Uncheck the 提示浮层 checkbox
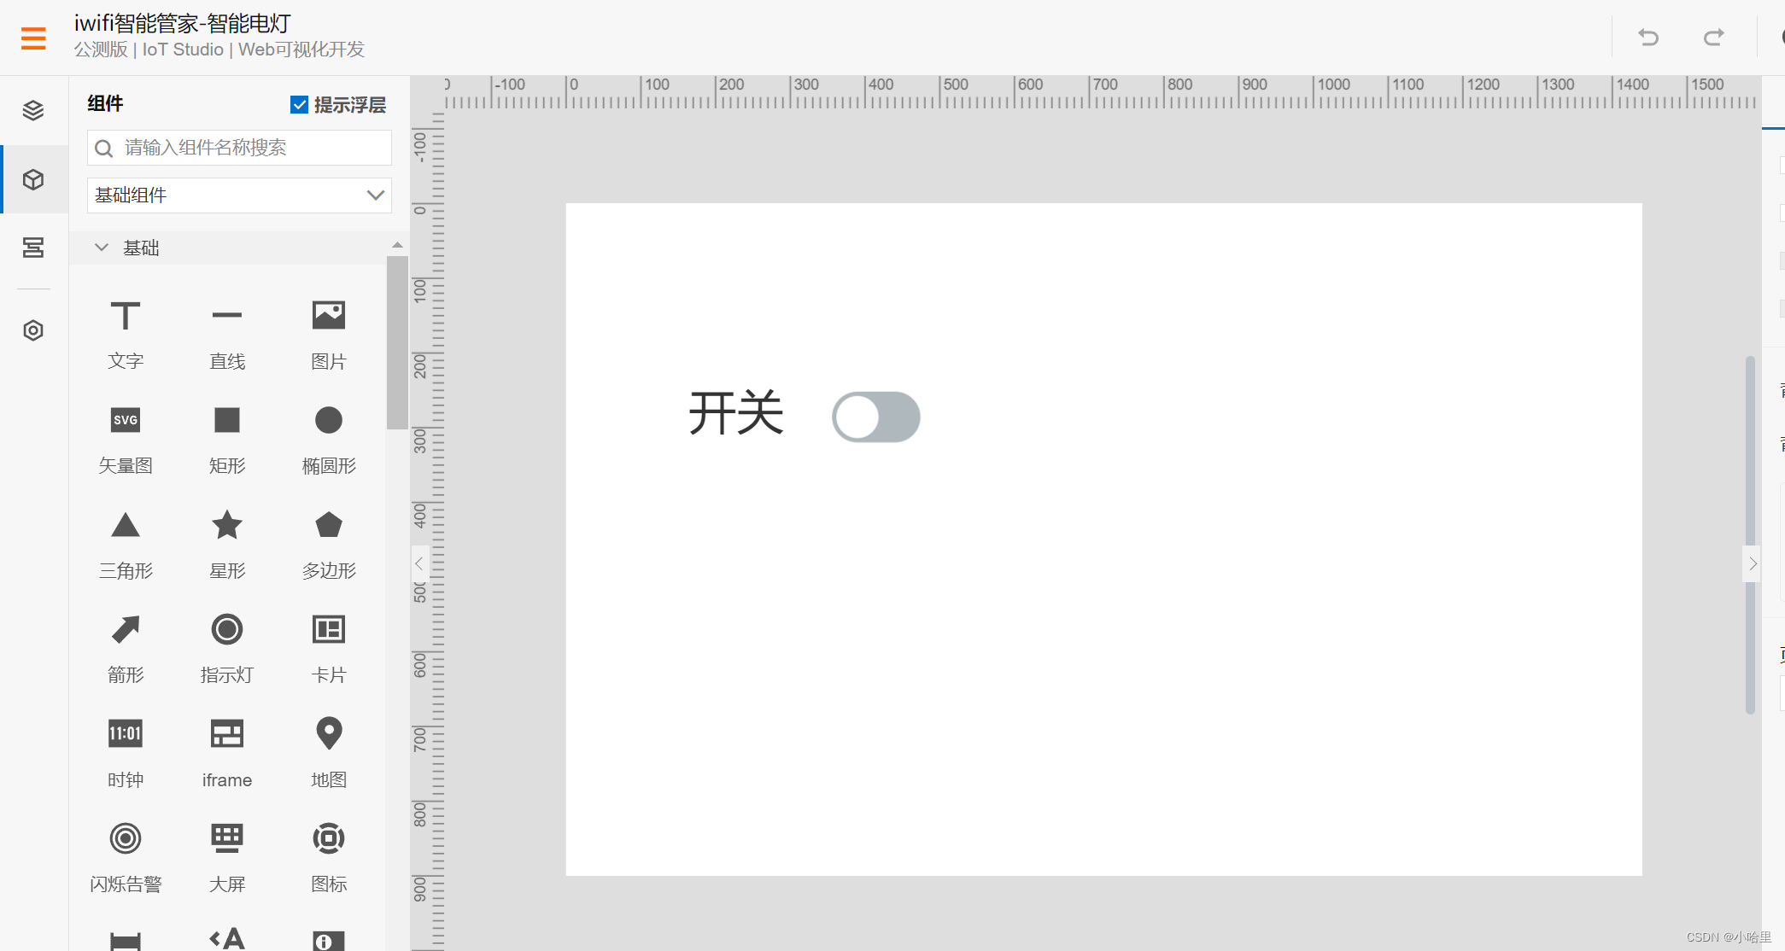Viewport: 1785px width, 951px height. click(298, 103)
